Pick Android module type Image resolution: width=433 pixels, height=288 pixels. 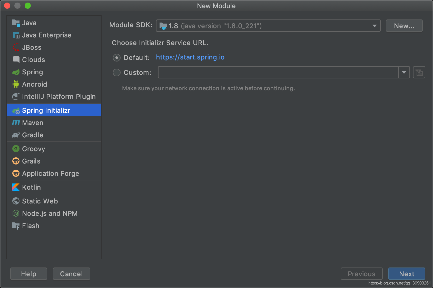point(54,84)
